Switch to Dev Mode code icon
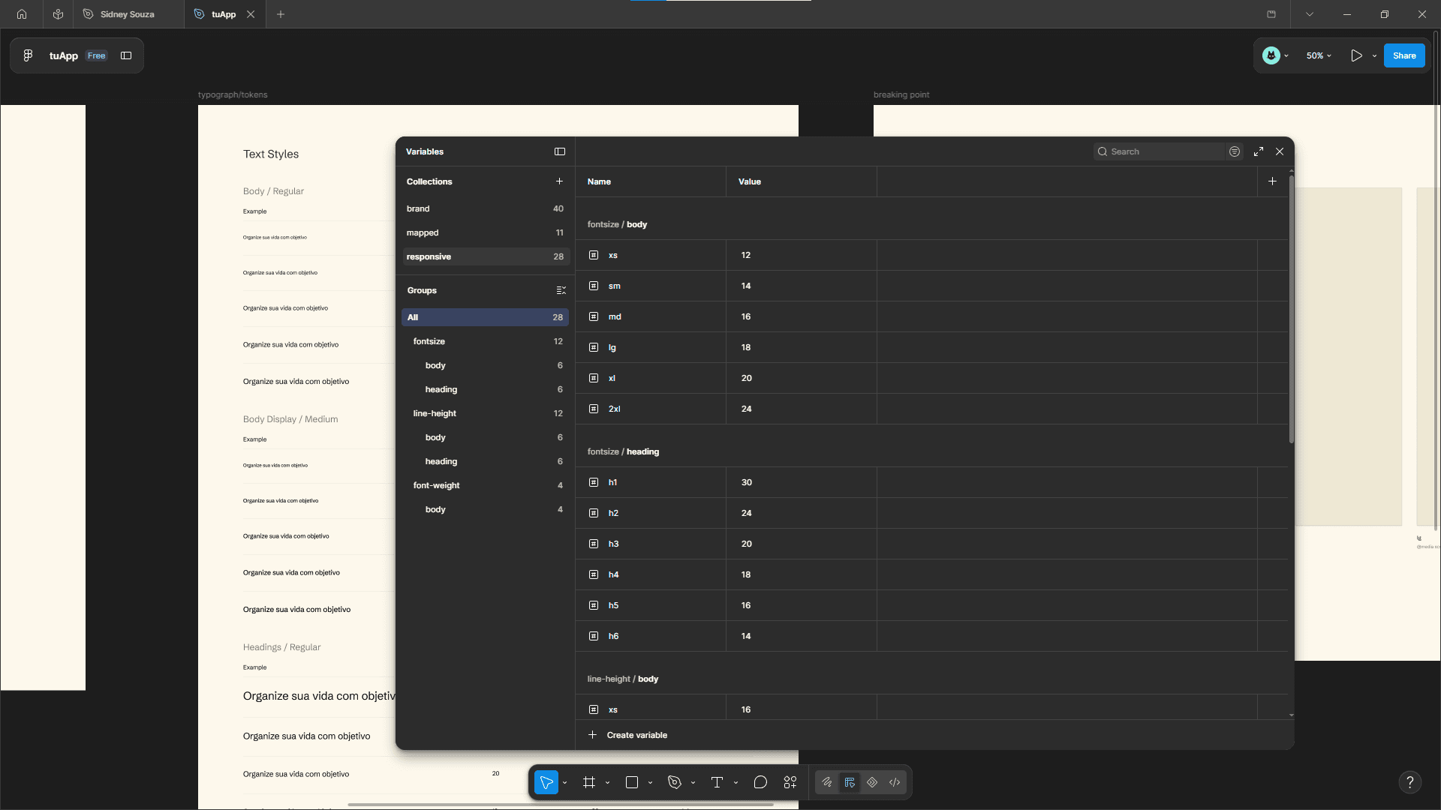 [x=895, y=782]
